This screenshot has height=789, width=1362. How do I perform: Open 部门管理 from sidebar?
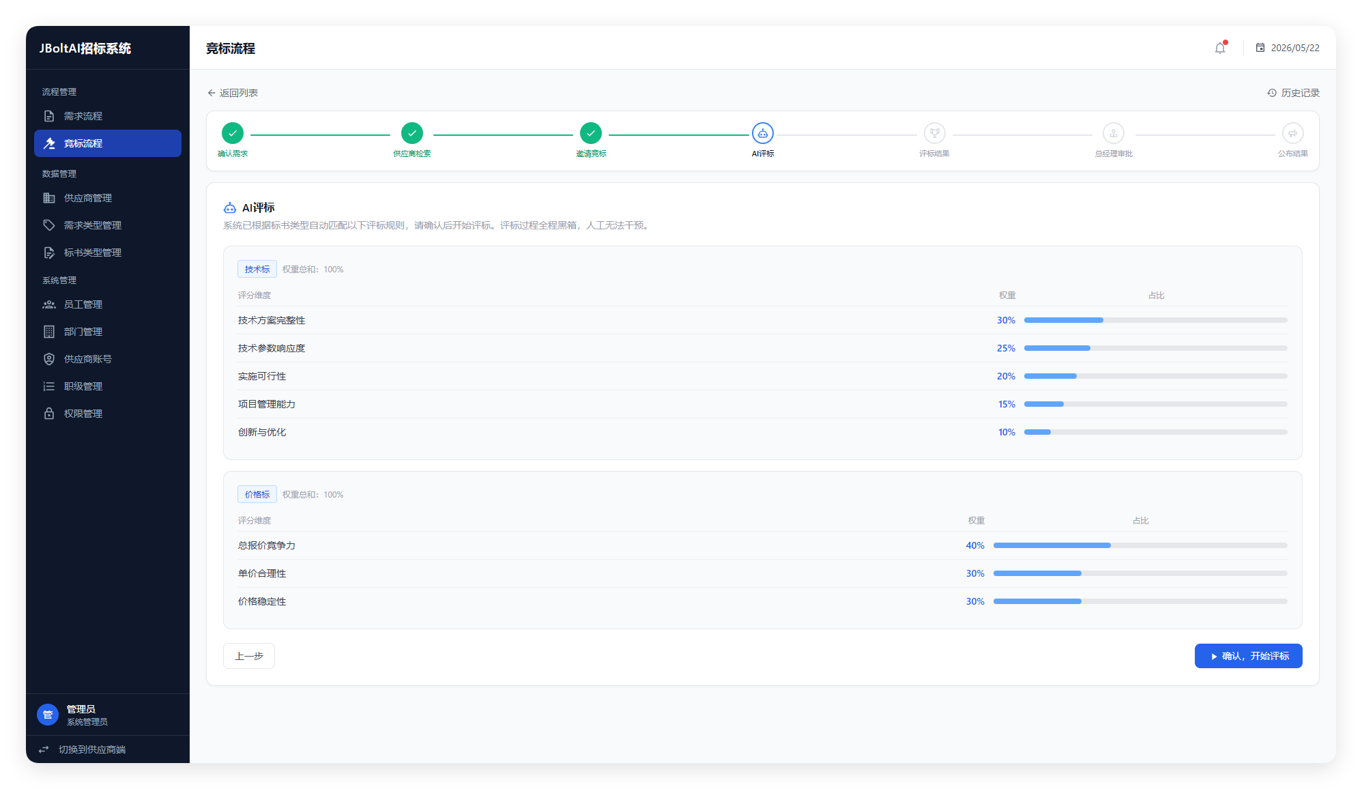108,332
